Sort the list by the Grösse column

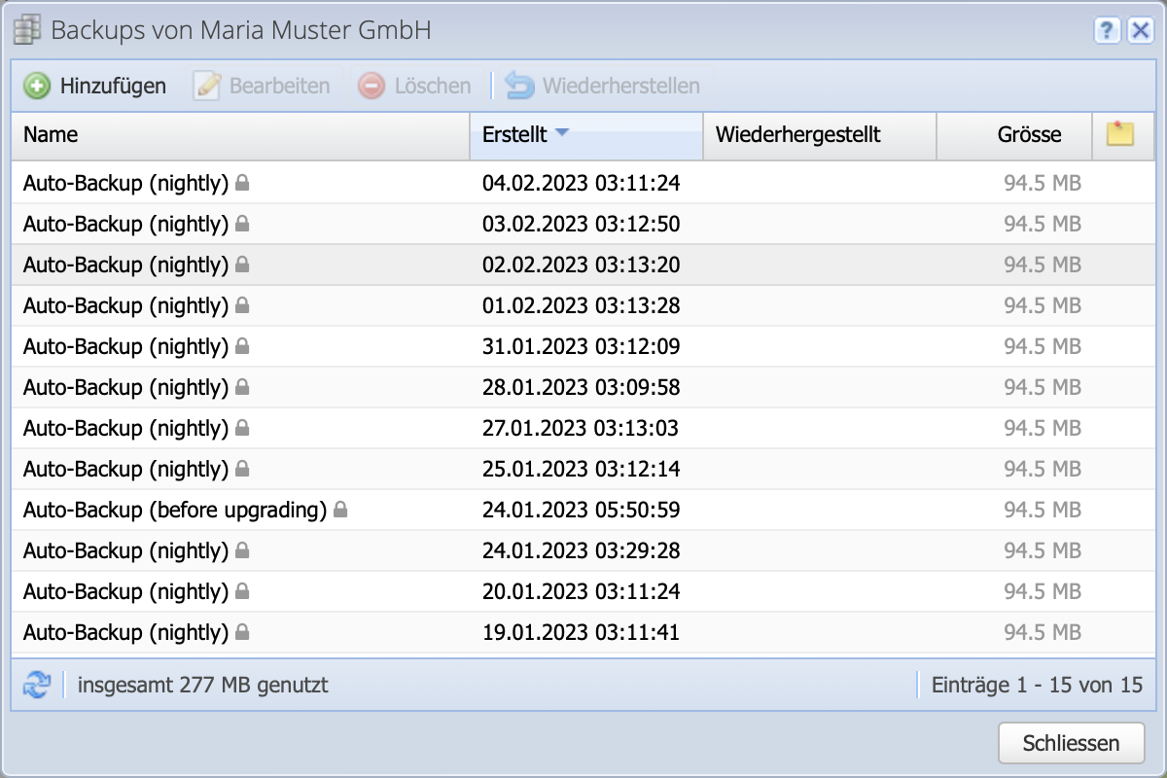(1014, 135)
